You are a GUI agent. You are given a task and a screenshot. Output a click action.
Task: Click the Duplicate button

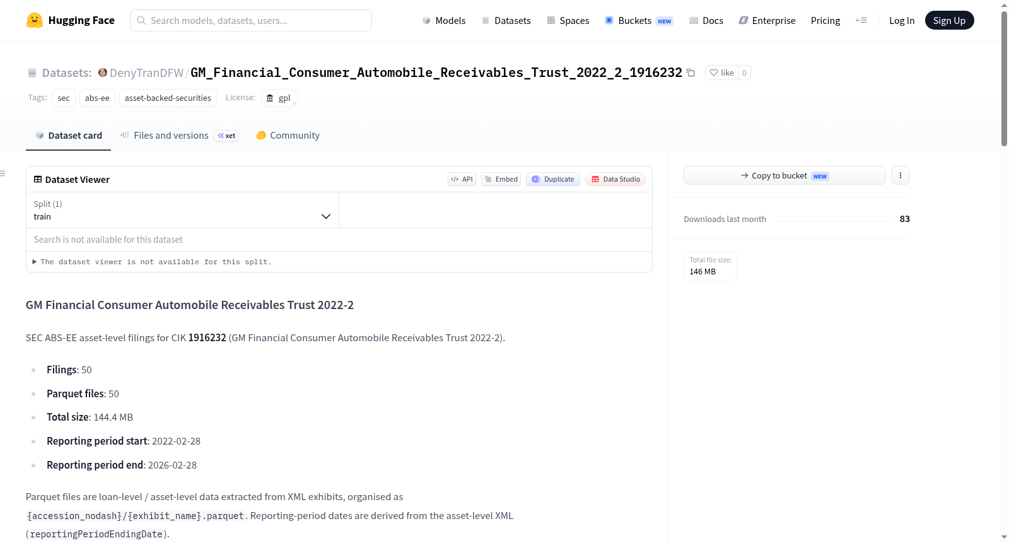tap(553, 179)
